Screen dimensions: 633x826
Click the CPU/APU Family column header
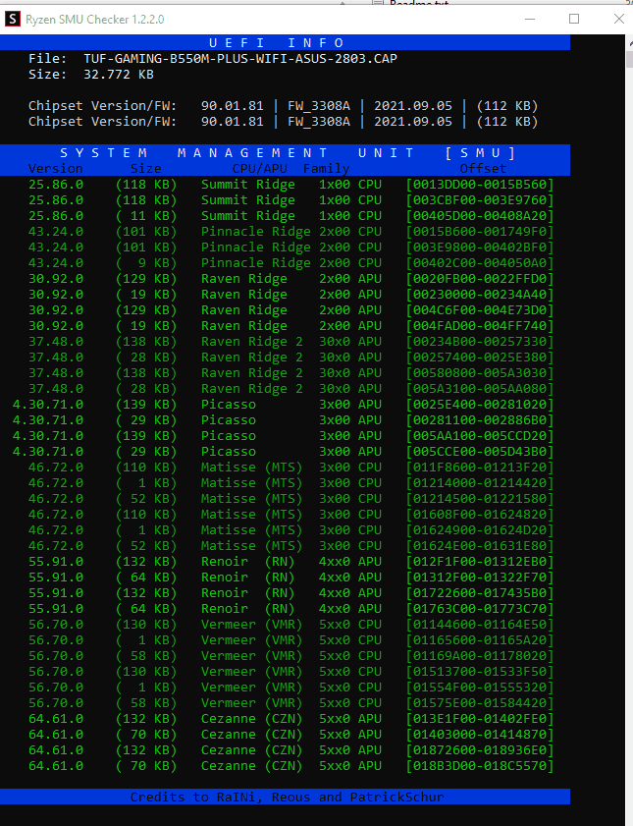tap(290, 169)
